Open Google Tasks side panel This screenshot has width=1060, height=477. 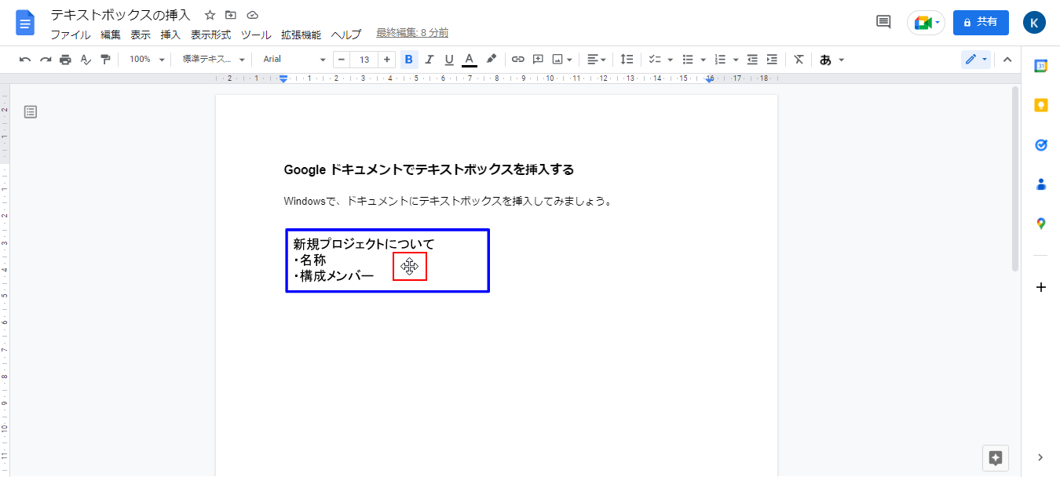1041,145
